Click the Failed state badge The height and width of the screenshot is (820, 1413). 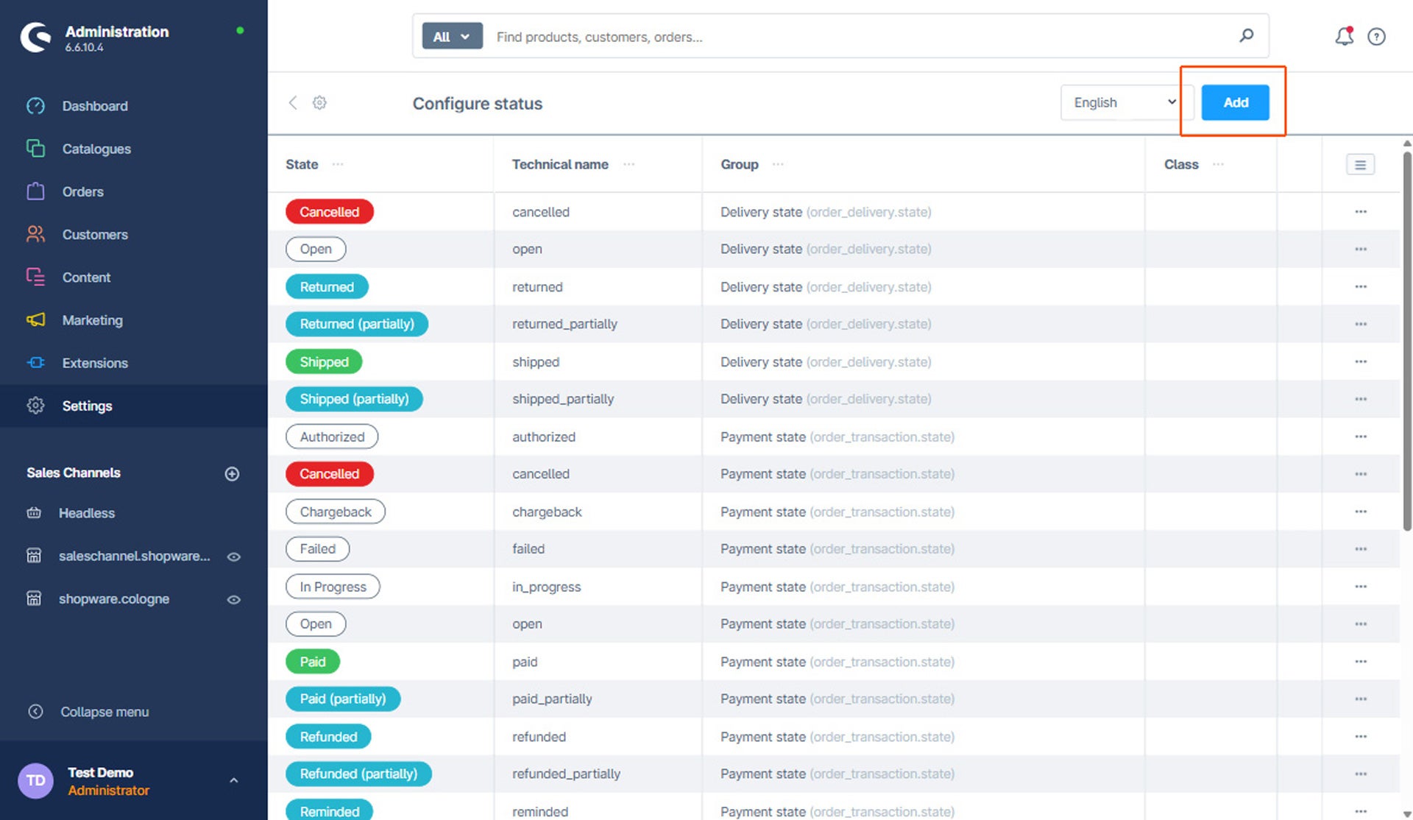317,548
